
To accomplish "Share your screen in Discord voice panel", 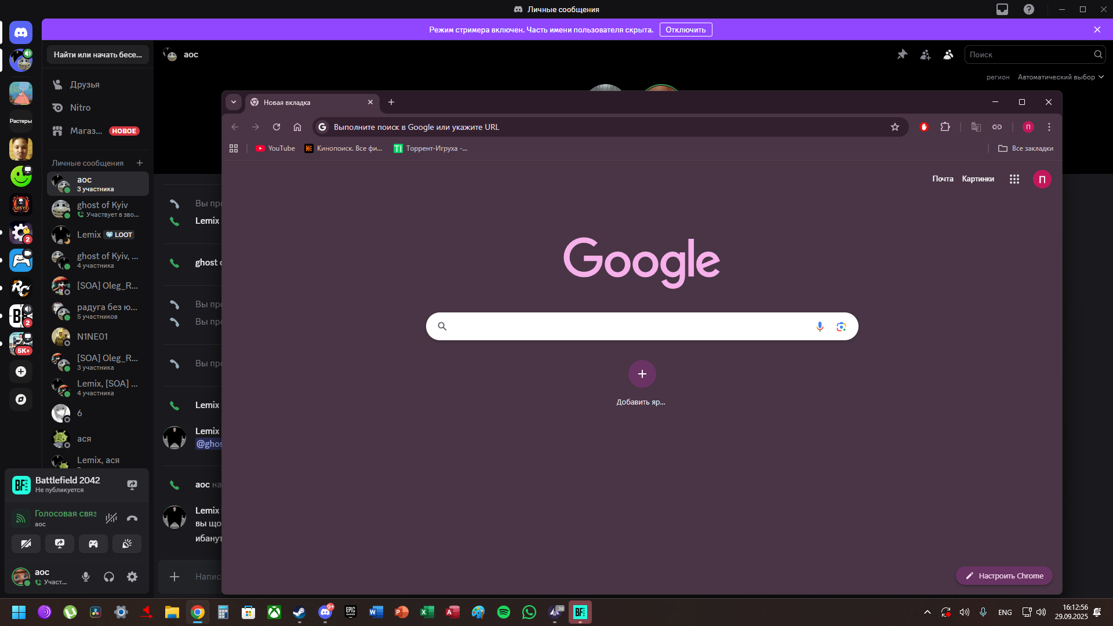I will click(x=60, y=544).
